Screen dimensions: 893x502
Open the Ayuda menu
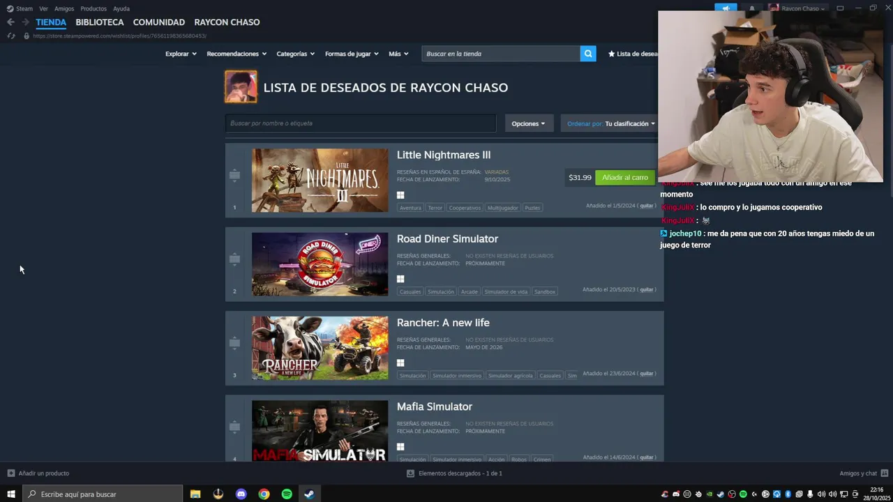[121, 8]
